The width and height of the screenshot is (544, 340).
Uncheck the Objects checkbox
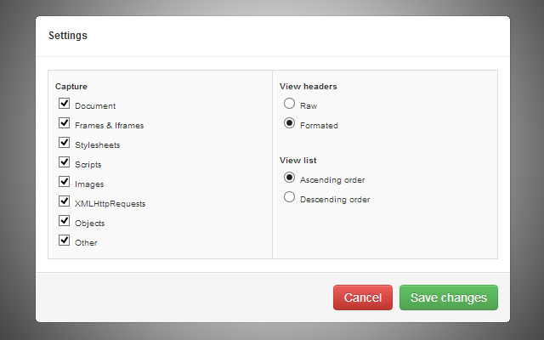pos(64,221)
